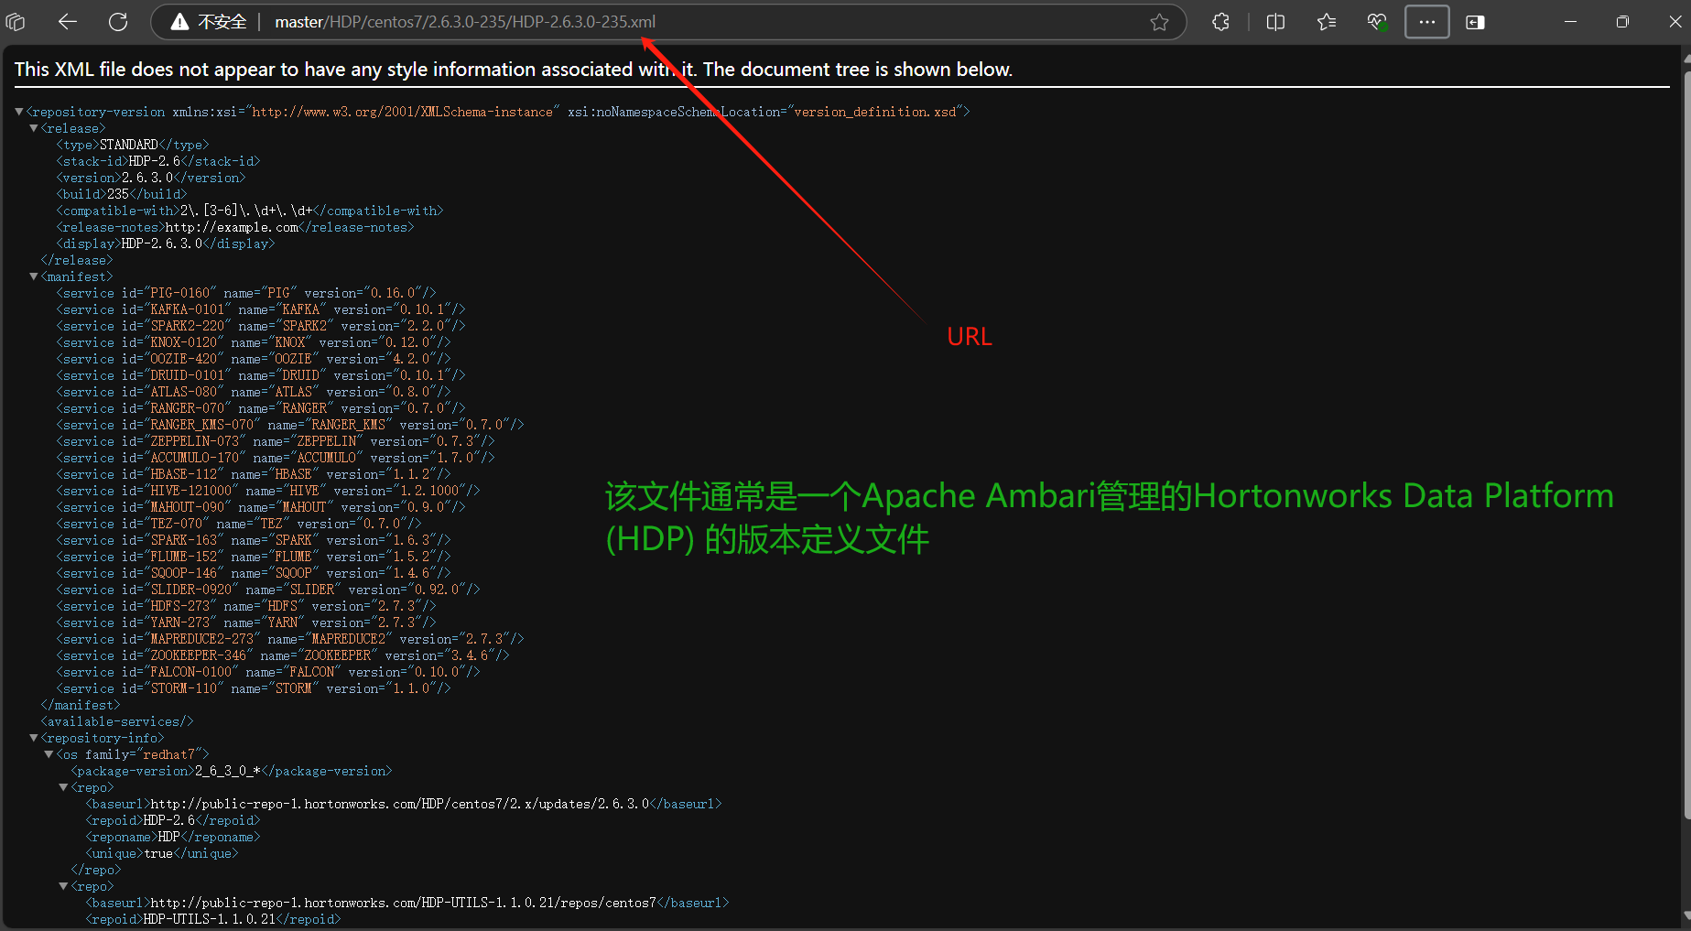
Task: Open Settings and more menu
Action: 1427,22
